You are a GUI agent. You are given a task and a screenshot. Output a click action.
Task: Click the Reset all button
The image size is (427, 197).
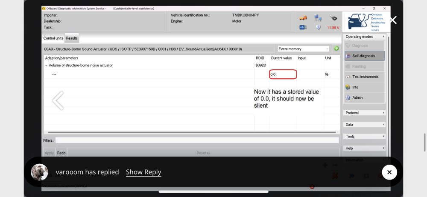click(203, 153)
